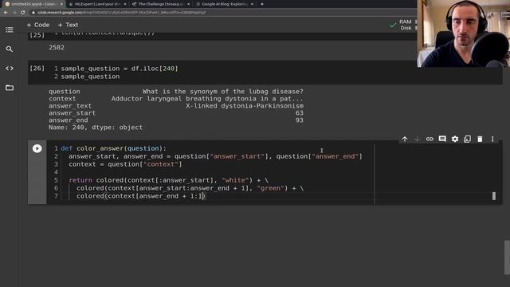Click the code line containing "green"
Viewport: 510px width, 287px height.
pos(190,188)
